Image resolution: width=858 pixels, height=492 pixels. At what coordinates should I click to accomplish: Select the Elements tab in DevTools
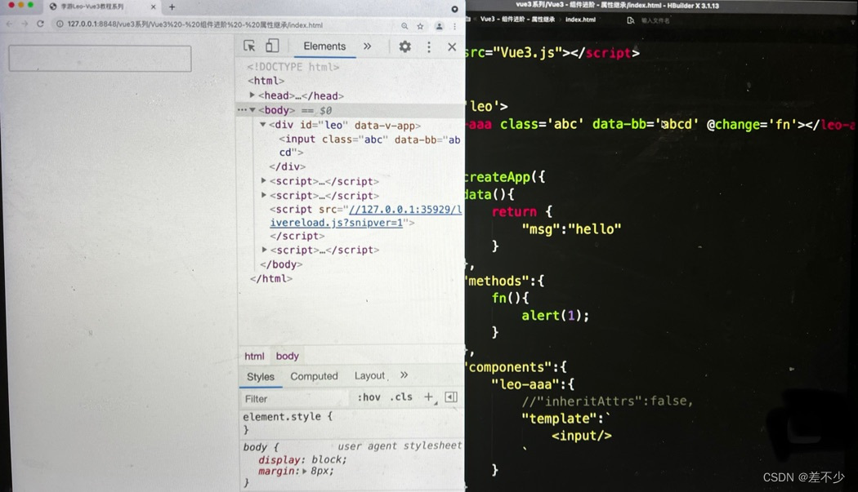coord(324,47)
